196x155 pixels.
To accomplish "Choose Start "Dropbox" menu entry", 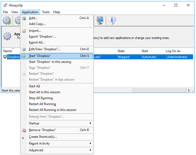I will [x=57, y=56].
